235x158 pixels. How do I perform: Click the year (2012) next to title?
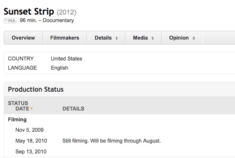[67, 12]
